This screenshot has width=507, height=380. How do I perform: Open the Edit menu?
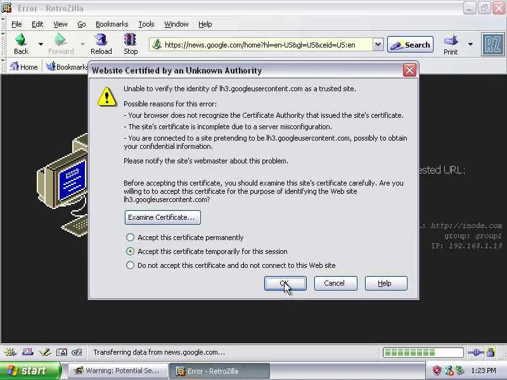coord(37,24)
